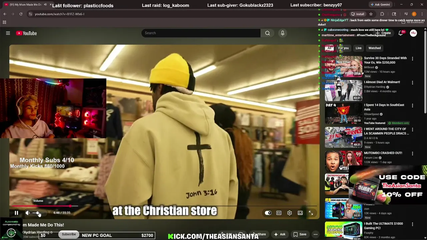Select the All filter chip

(x=329, y=48)
